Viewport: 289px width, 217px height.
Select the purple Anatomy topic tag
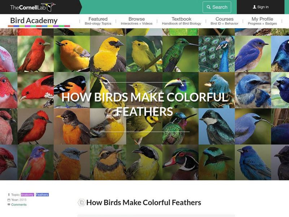click(27, 195)
